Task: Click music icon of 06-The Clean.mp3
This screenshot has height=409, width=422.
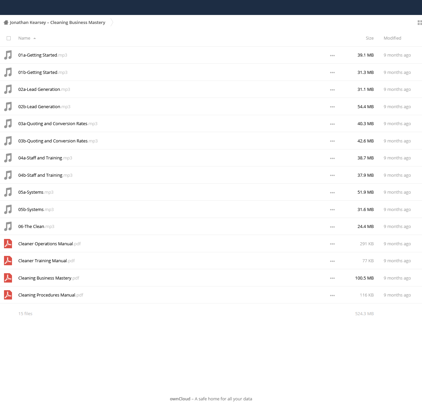Action: coord(8,226)
